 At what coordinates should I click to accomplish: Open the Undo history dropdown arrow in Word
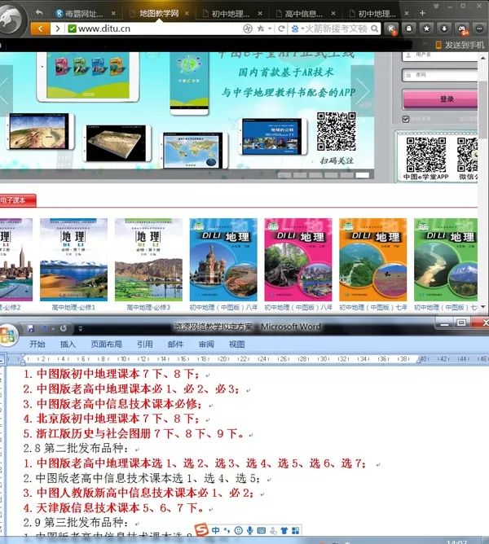53,328
